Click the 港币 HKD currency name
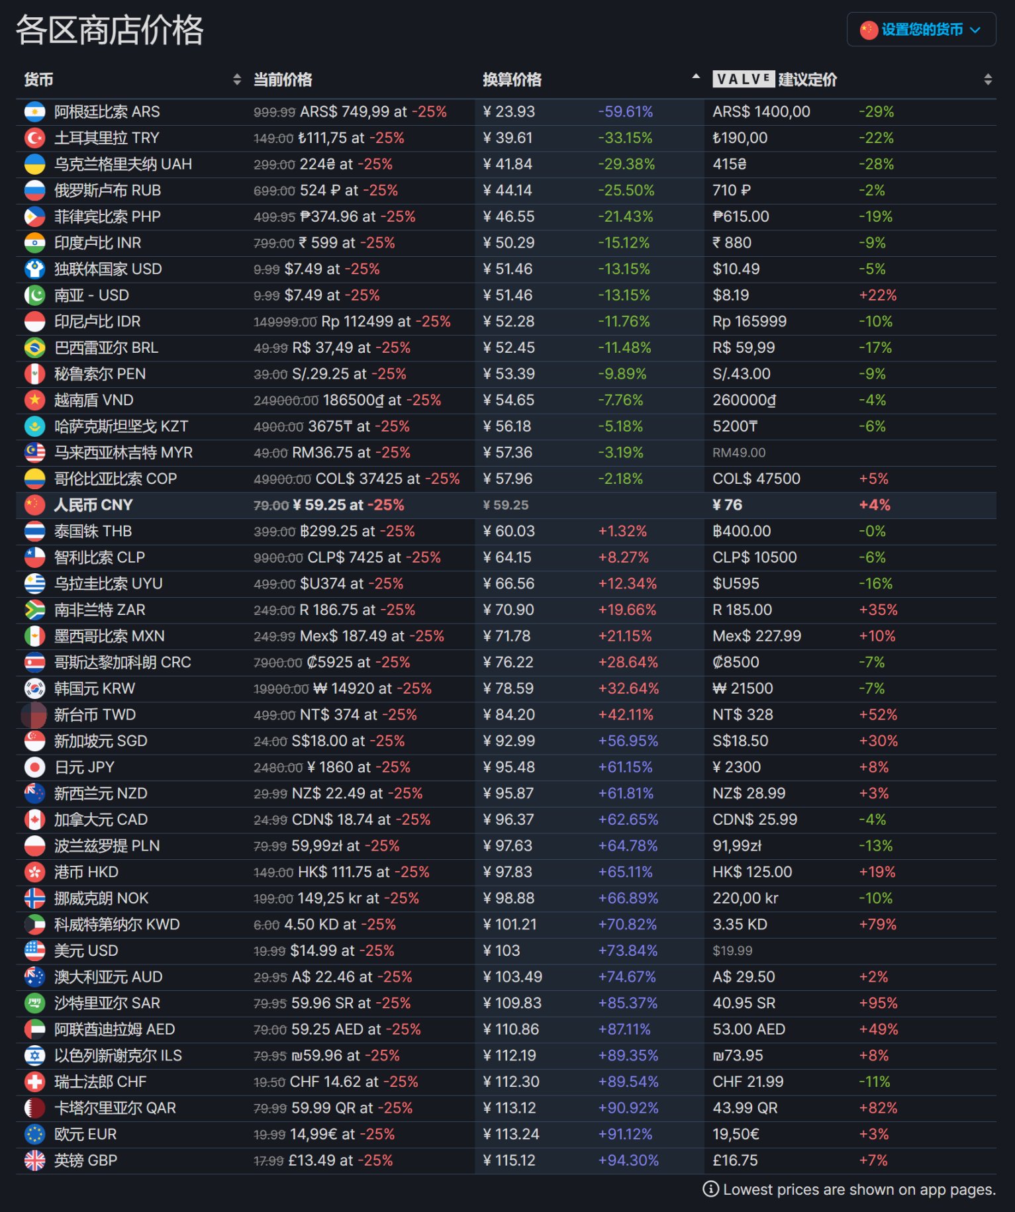Viewport: 1015px width, 1212px height. coord(87,872)
